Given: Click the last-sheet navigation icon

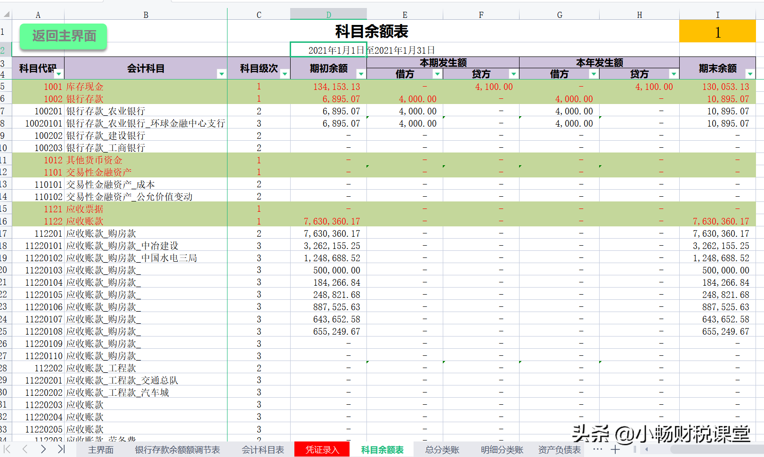Looking at the screenshot, I should [60, 449].
